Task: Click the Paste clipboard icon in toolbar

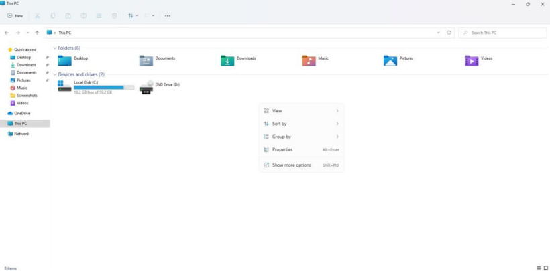Action: click(x=68, y=16)
